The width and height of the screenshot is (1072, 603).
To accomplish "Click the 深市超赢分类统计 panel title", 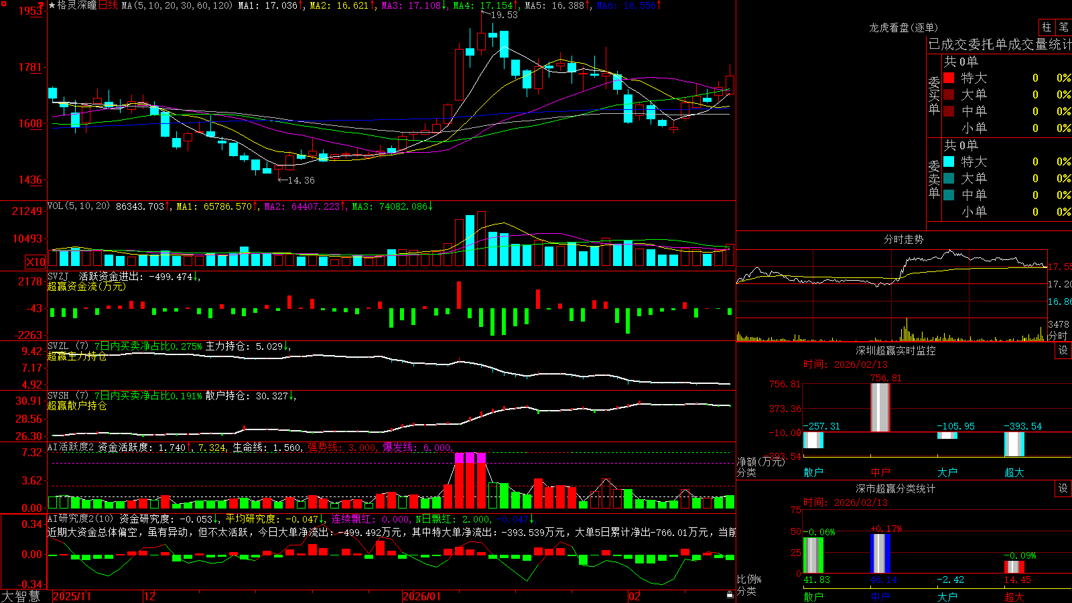I will tap(896, 488).
